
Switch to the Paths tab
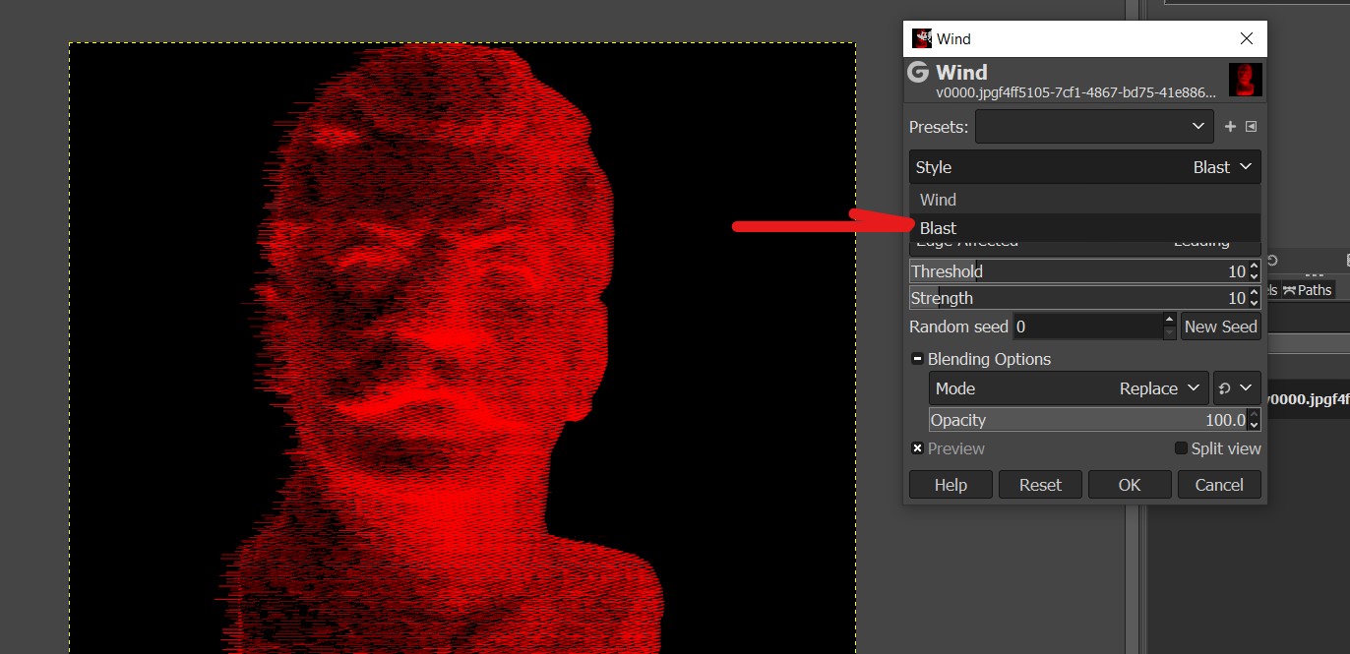point(1308,290)
